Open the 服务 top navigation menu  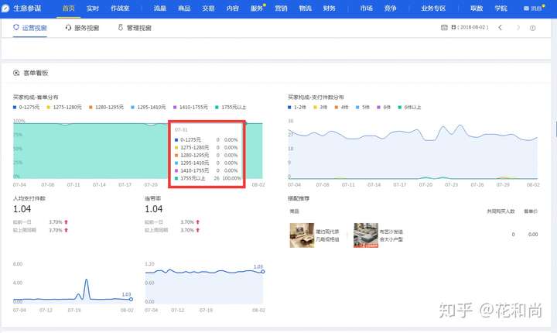click(x=257, y=8)
